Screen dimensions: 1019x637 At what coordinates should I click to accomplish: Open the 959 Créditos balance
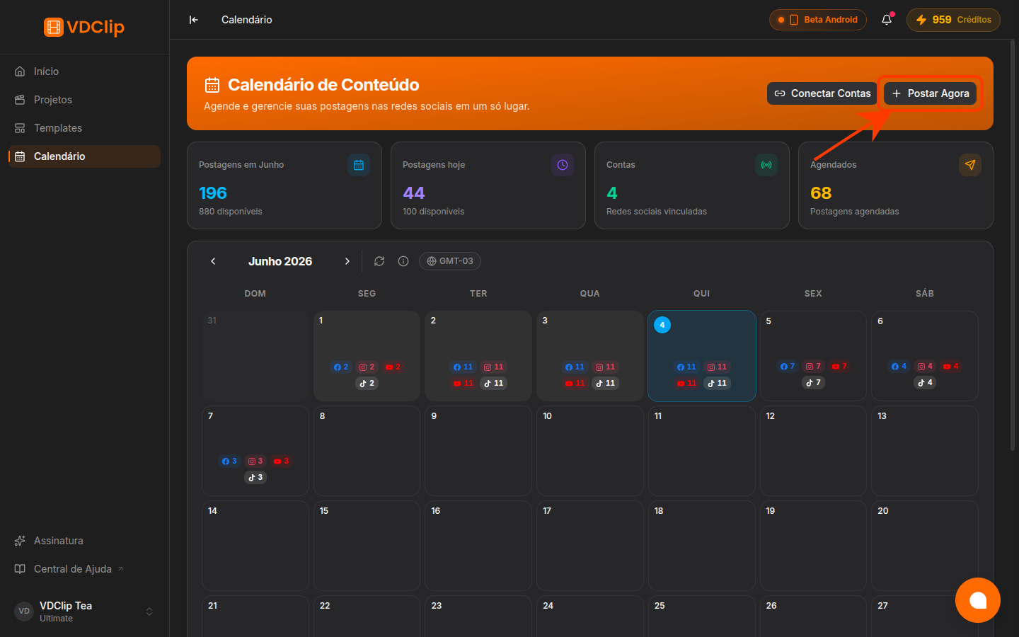coord(953,20)
